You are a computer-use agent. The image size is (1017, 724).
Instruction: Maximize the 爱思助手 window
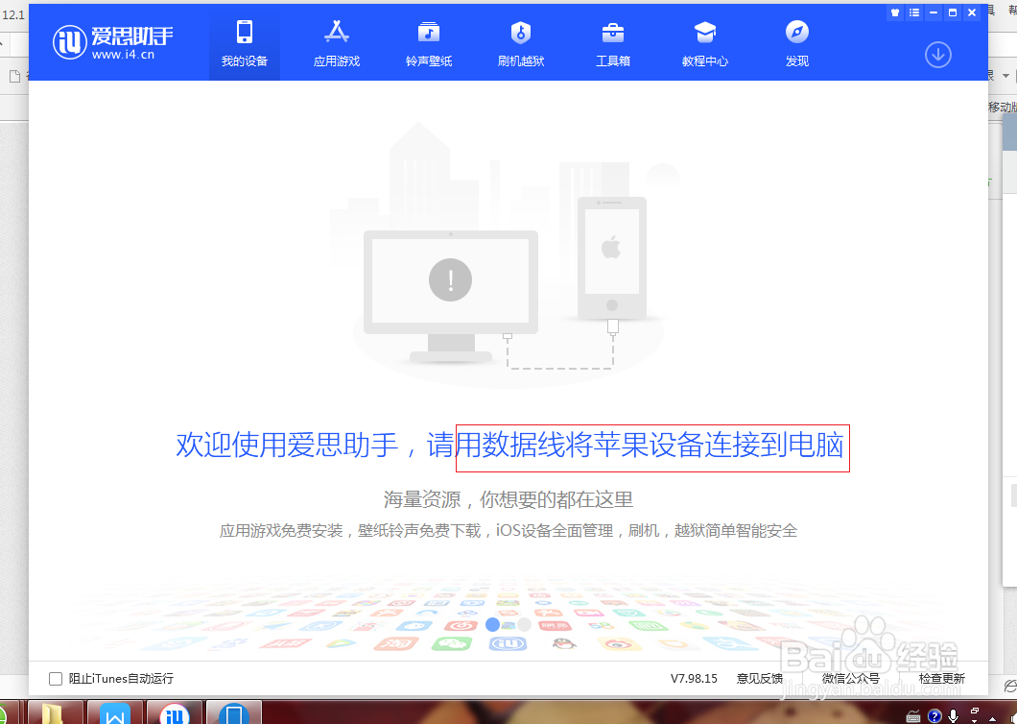pyautogui.click(x=953, y=12)
